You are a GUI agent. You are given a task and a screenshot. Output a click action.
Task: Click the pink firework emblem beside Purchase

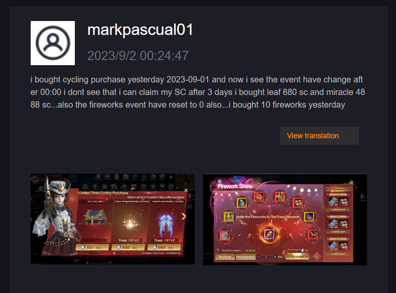click(x=317, y=256)
